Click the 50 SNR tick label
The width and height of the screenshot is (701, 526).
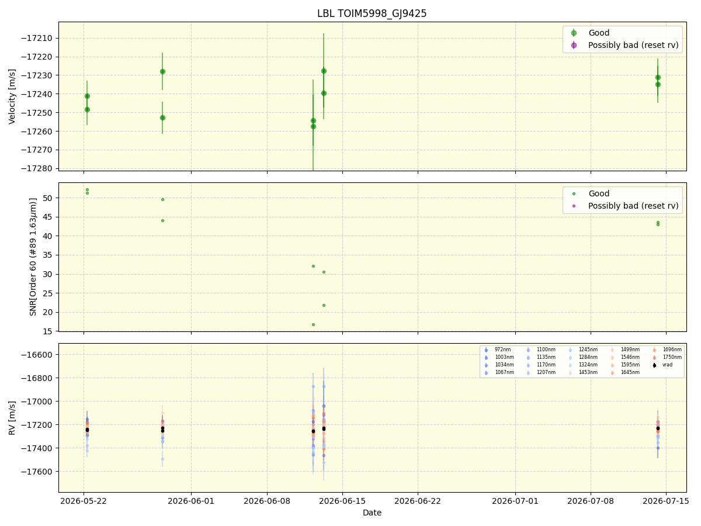click(49, 198)
